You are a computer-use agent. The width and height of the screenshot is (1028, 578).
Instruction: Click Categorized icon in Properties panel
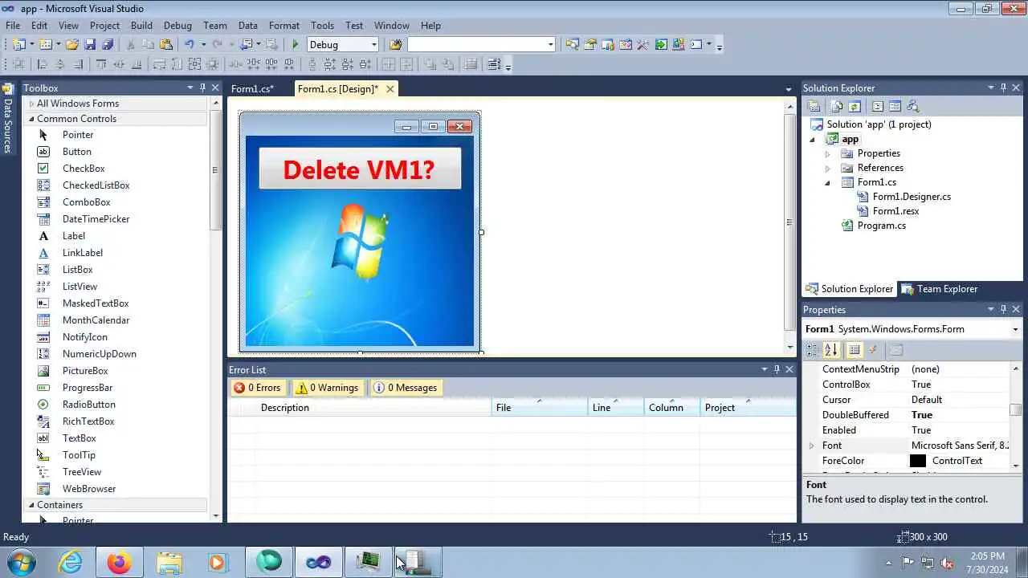[x=813, y=350]
